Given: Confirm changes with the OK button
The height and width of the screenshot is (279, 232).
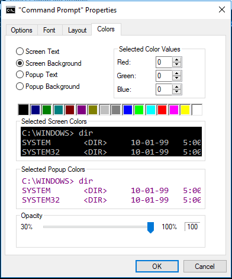Looking at the screenshot, I should pos(157,267).
